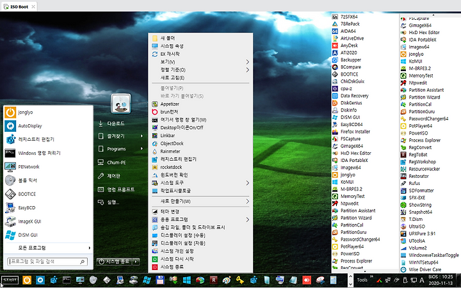Launch UltraISO from the program list
Image resolution: width=461 pixels, height=288 pixels.
click(413, 227)
